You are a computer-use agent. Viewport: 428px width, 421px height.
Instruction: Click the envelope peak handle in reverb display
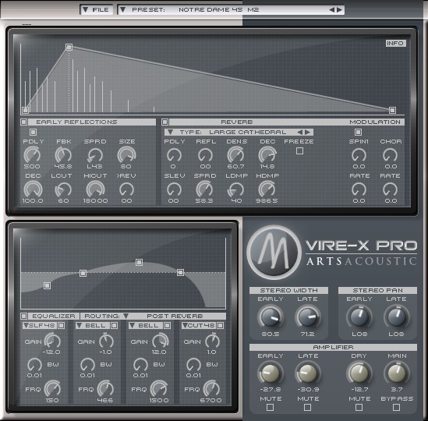point(69,47)
